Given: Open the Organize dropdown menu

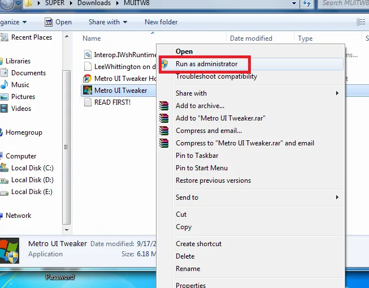Looking at the screenshot, I should [13, 22].
